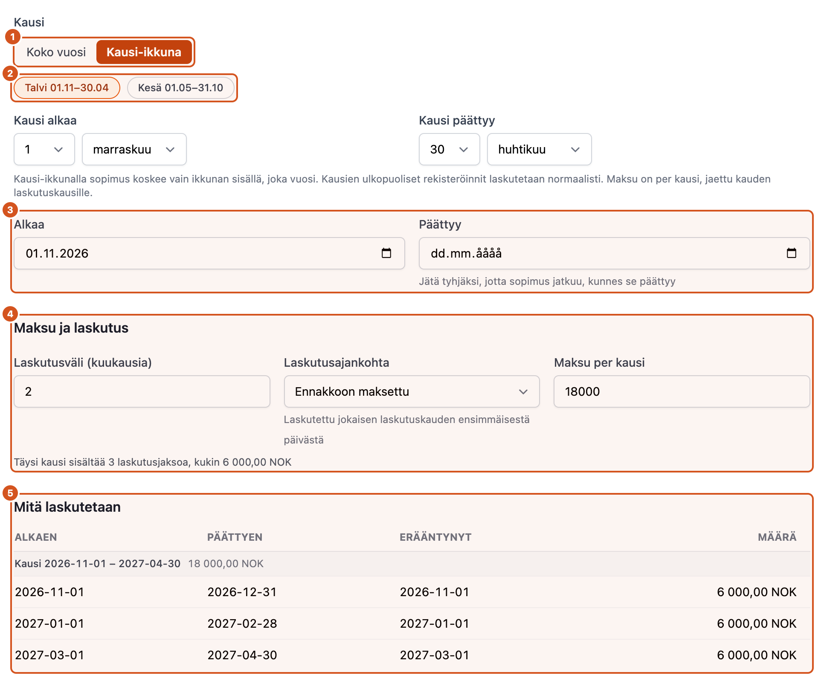Open the huhtikuu month dropdown
Image resolution: width=824 pixels, height=684 pixels.
coord(540,149)
